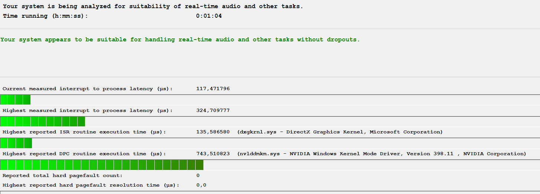Click the system analysis status header text

(x=153, y=7)
